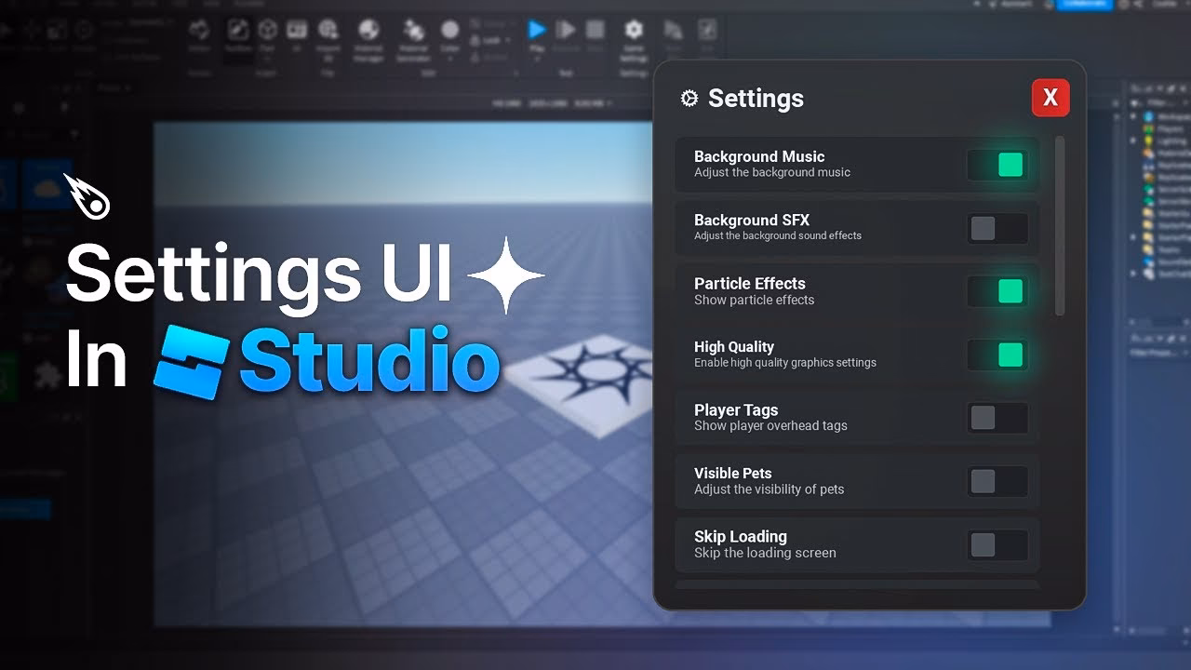Click the "High Quality" setting title
Screen dimensions: 1191x670
(734, 346)
